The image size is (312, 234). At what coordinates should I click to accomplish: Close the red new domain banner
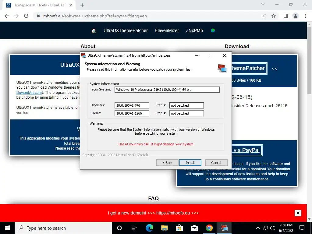(x=298, y=213)
